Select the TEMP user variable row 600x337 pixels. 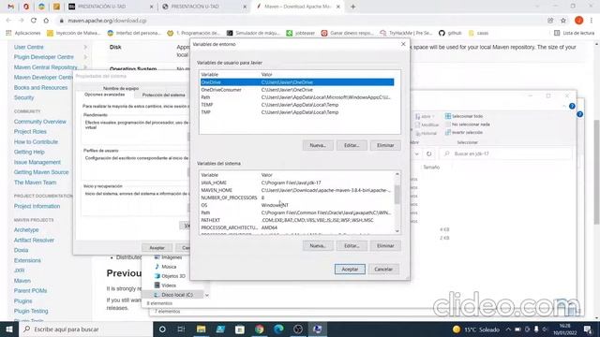296,105
